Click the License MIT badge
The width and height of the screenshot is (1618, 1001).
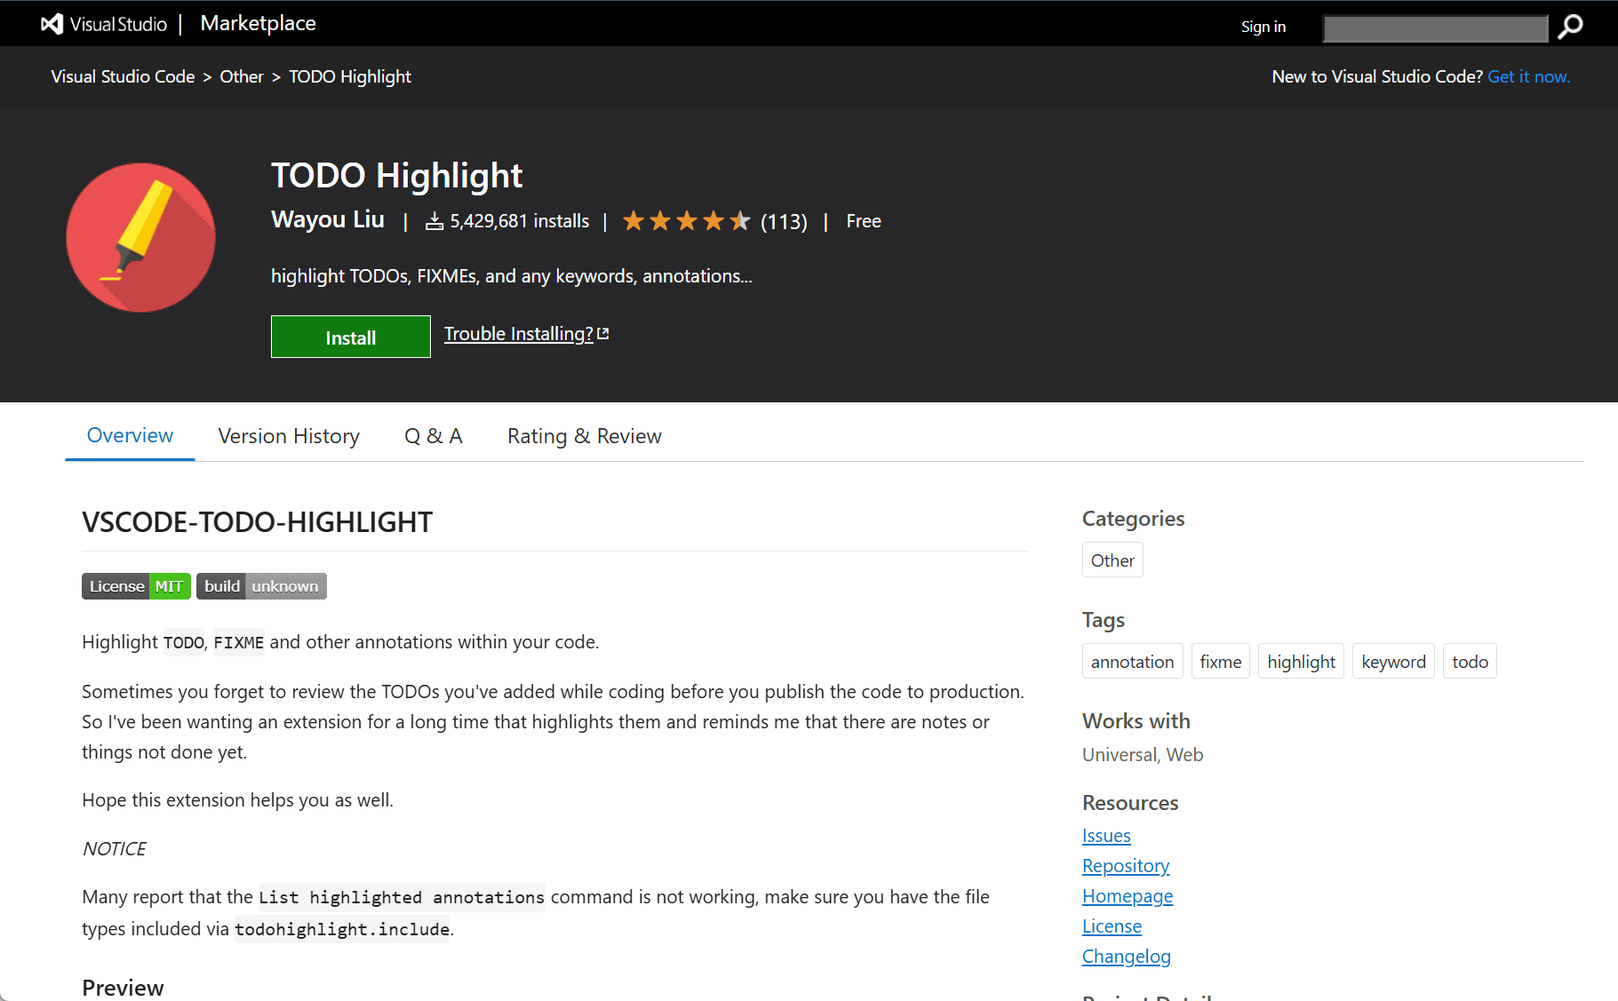(136, 586)
